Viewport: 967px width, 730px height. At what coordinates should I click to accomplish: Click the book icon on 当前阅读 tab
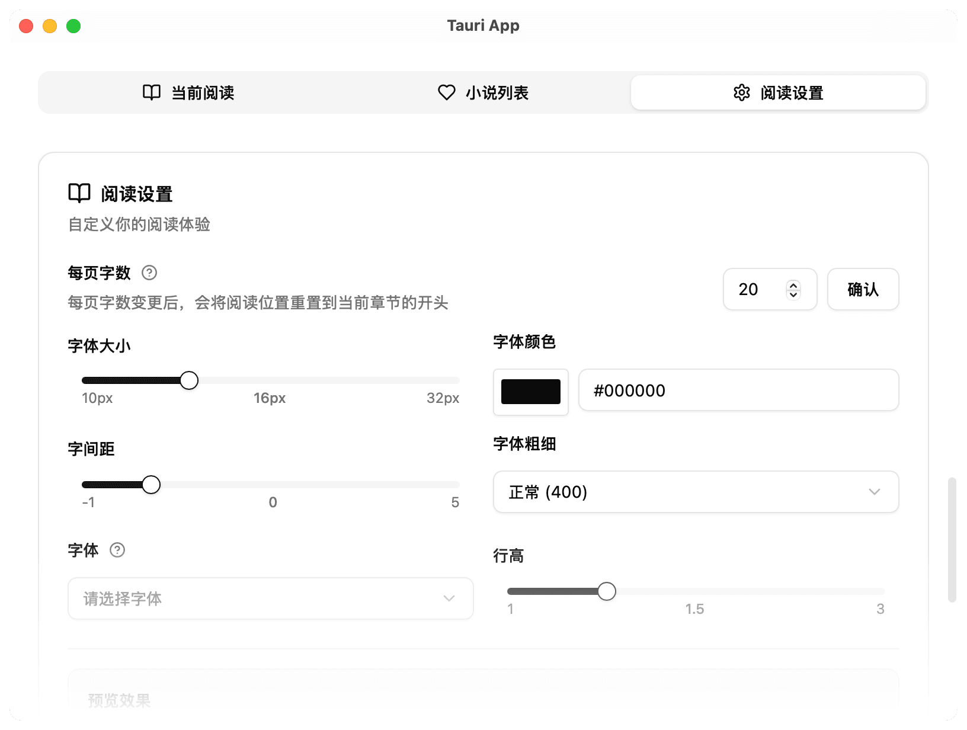pyautogui.click(x=151, y=92)
